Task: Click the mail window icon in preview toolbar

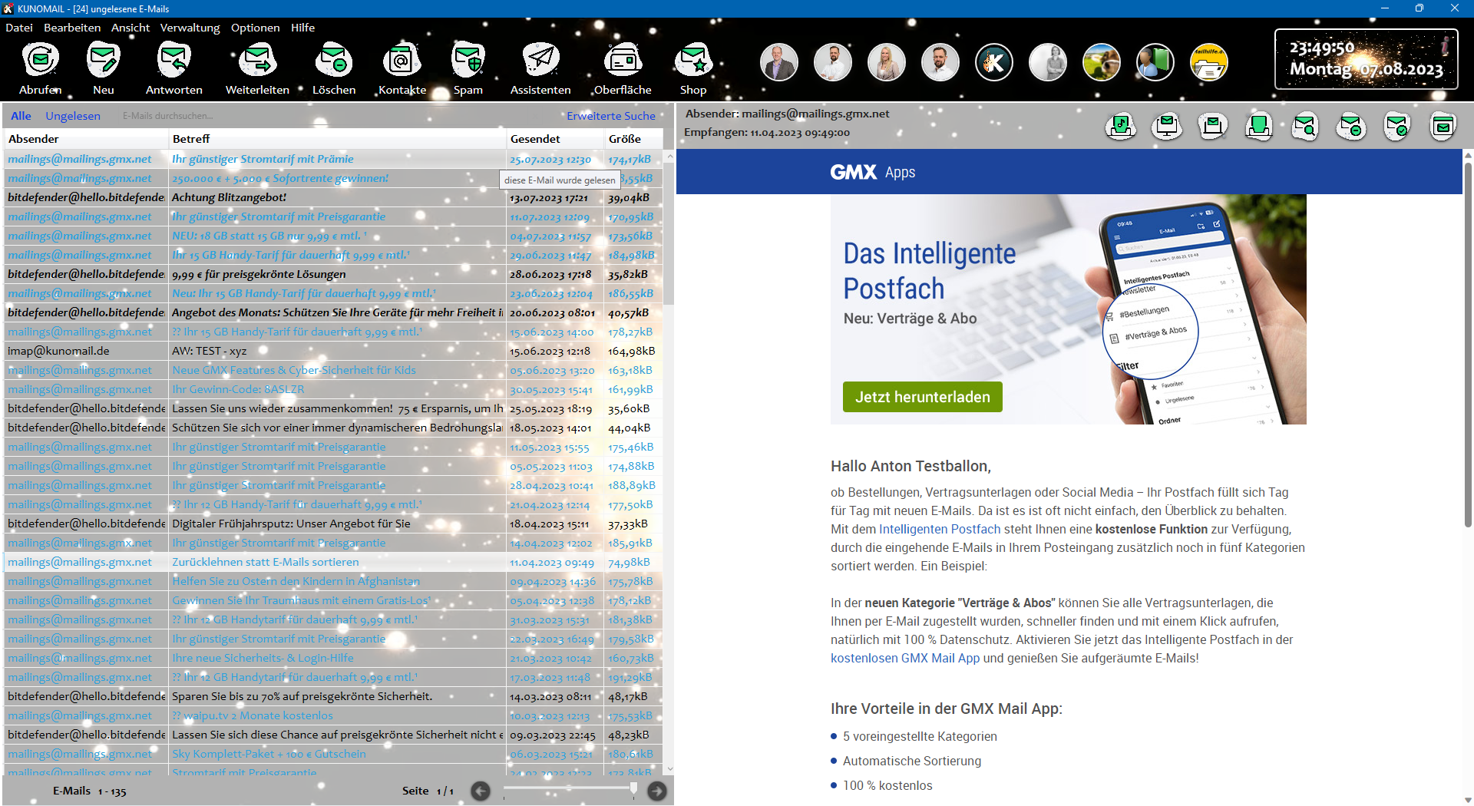Action: click(x=1443, y=125)
